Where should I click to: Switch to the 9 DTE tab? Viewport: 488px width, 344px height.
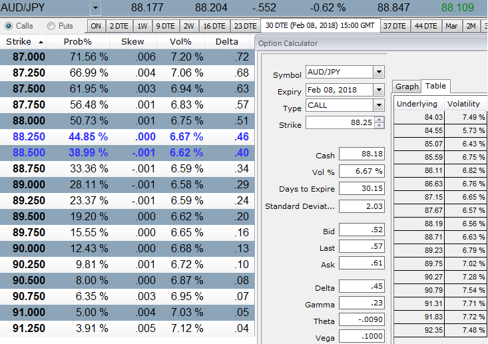(x=166, y=26)
